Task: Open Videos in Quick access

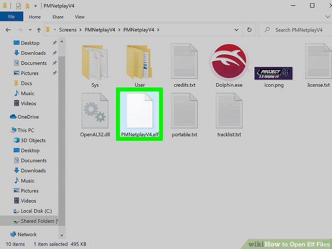Action: tap(28, 104)
